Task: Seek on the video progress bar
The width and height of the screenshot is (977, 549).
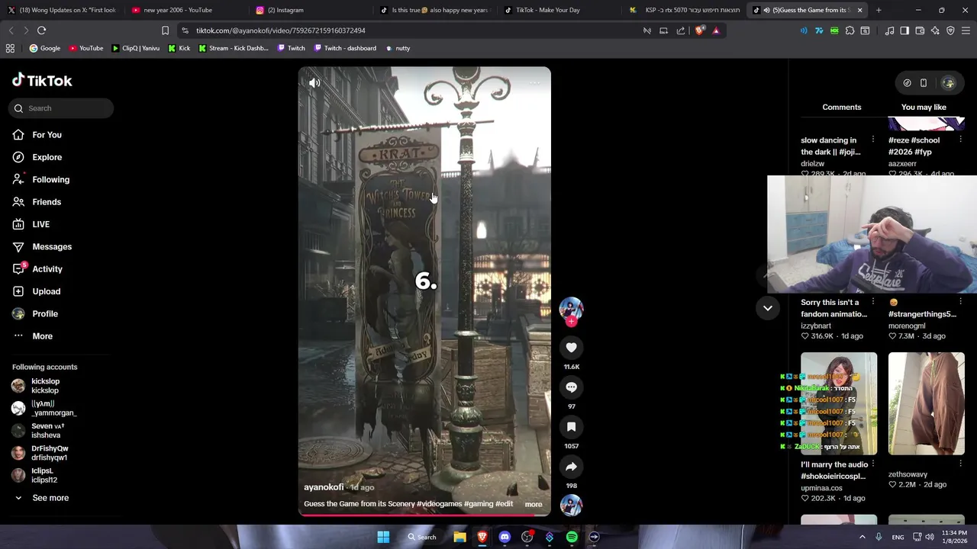Action: pos(424,515)
